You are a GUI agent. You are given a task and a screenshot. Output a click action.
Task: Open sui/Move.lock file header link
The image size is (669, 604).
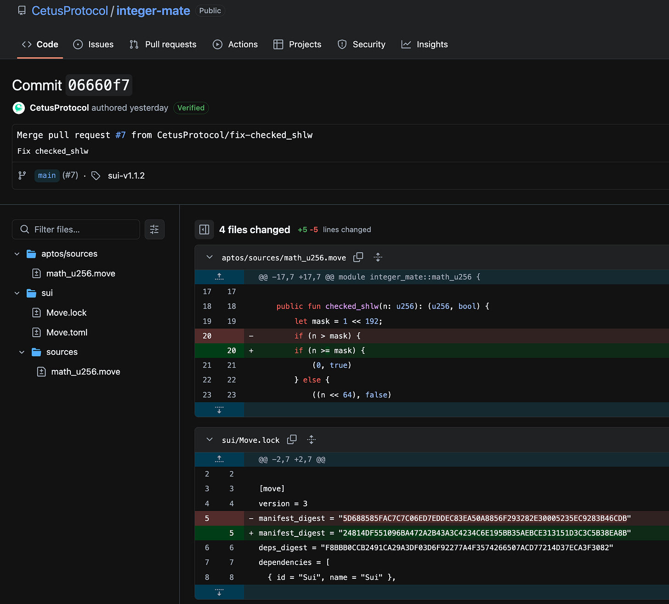(250, 440)
